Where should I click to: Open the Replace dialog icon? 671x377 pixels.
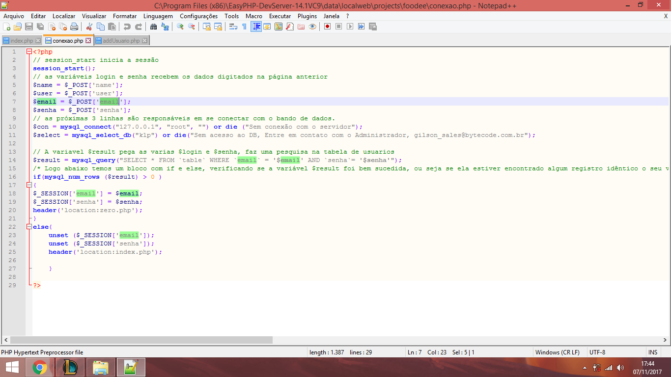click(165, 27)
